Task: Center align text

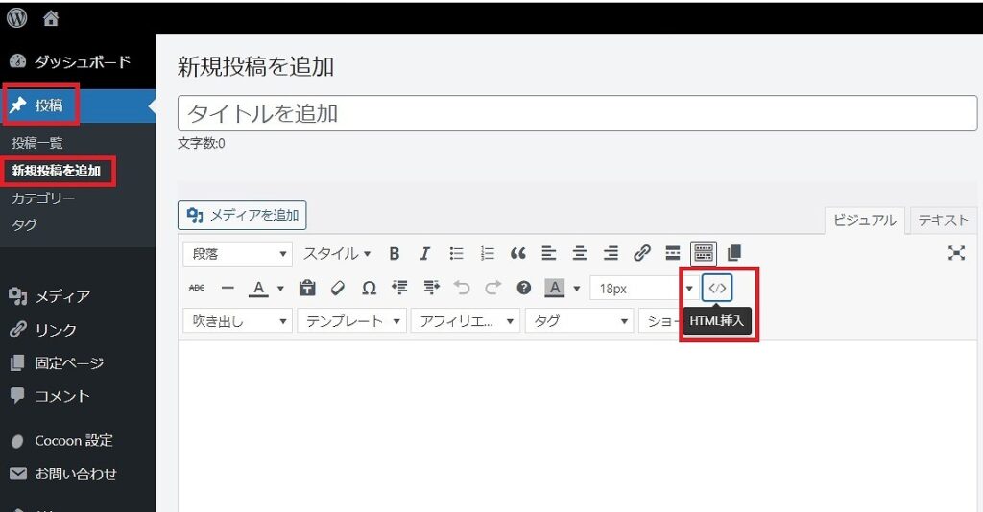Action: (x=580, y=253)
